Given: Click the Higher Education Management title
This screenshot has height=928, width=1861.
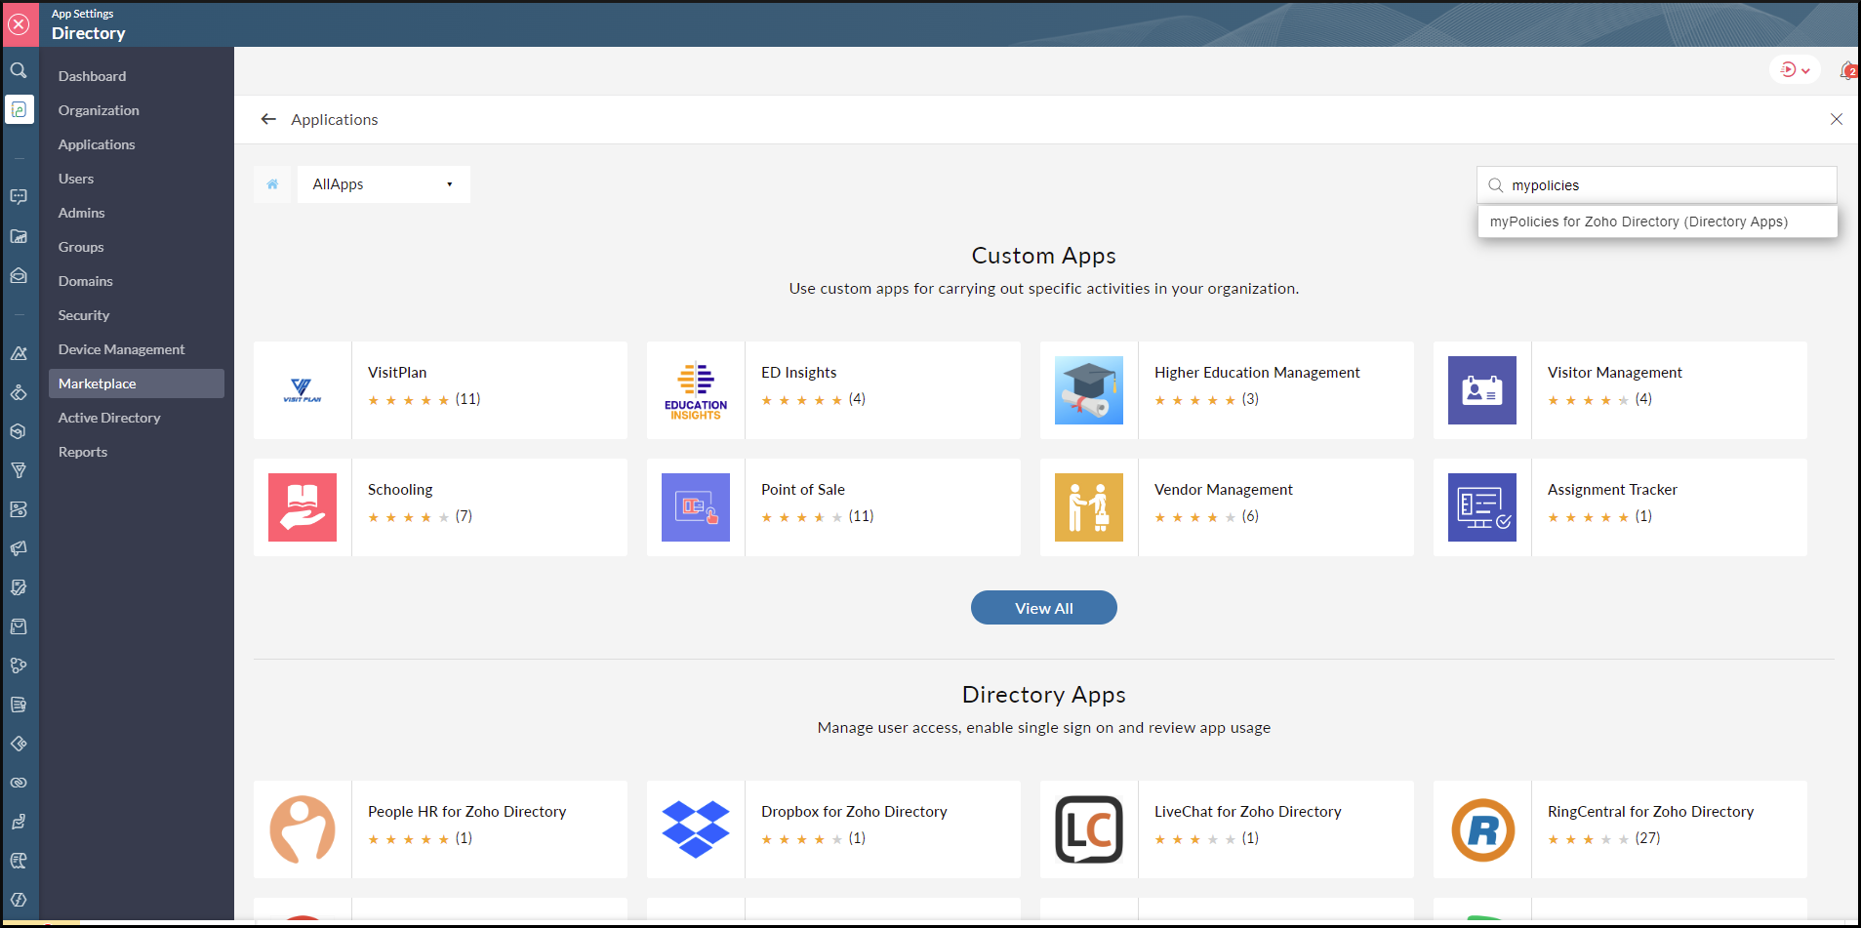Looking at the screenshot, I should 1257,373.
